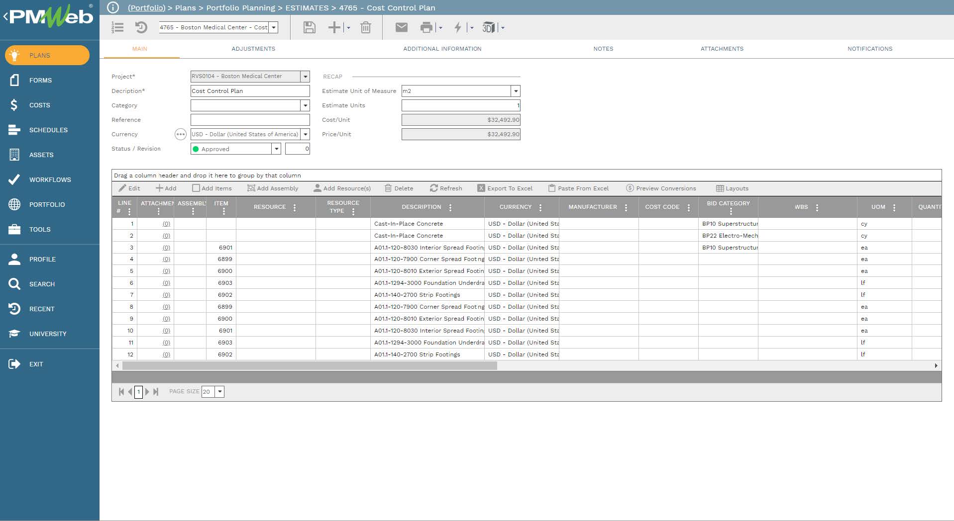The width and height of the screenshot is (954, 521).
Task: Click the lightning bolt actions icon
Action: click(x=458, y=27)
